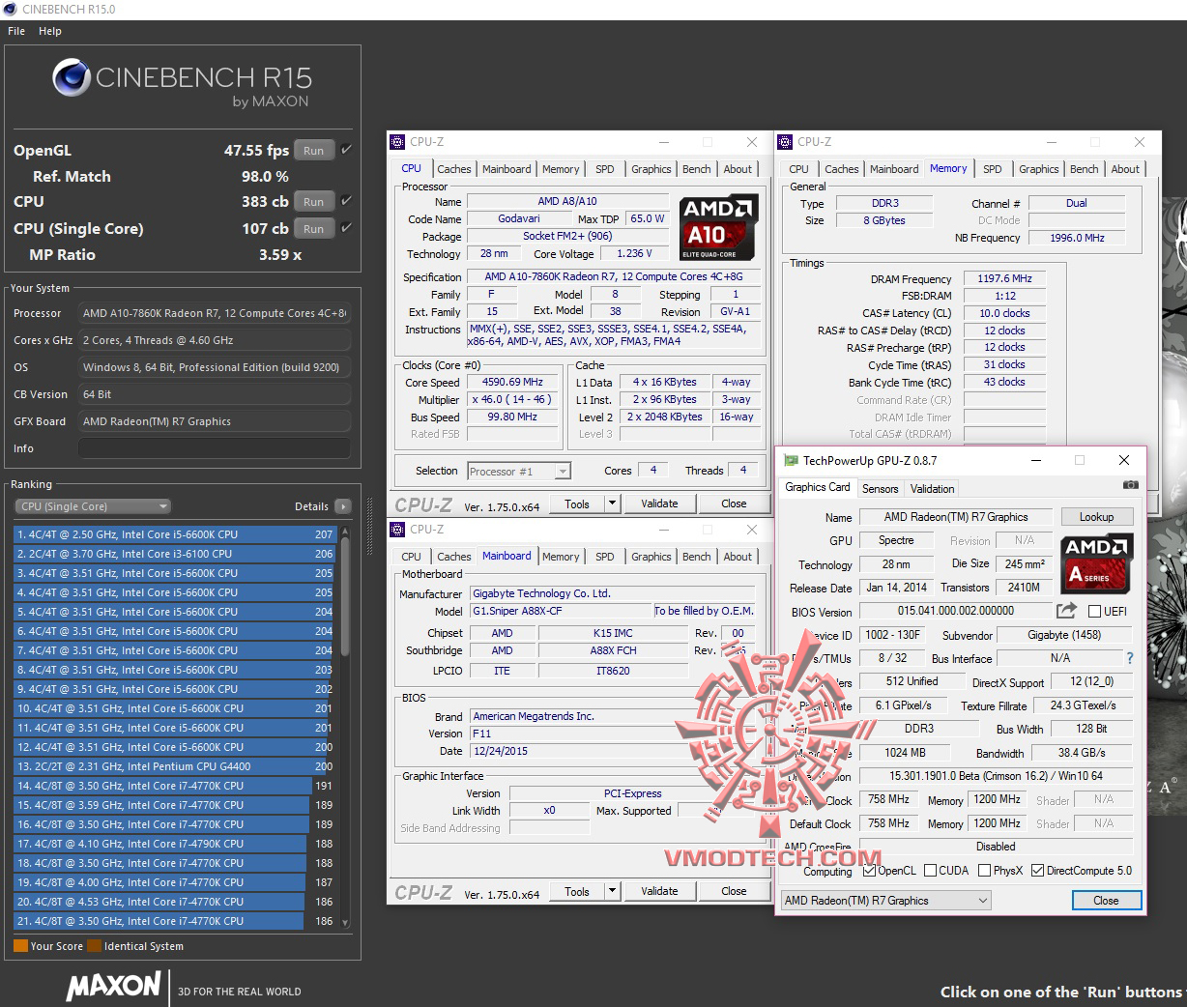Open the Help menu in Cinebench
Viewport: 1187px width, 1007px height.
[50, 31]
